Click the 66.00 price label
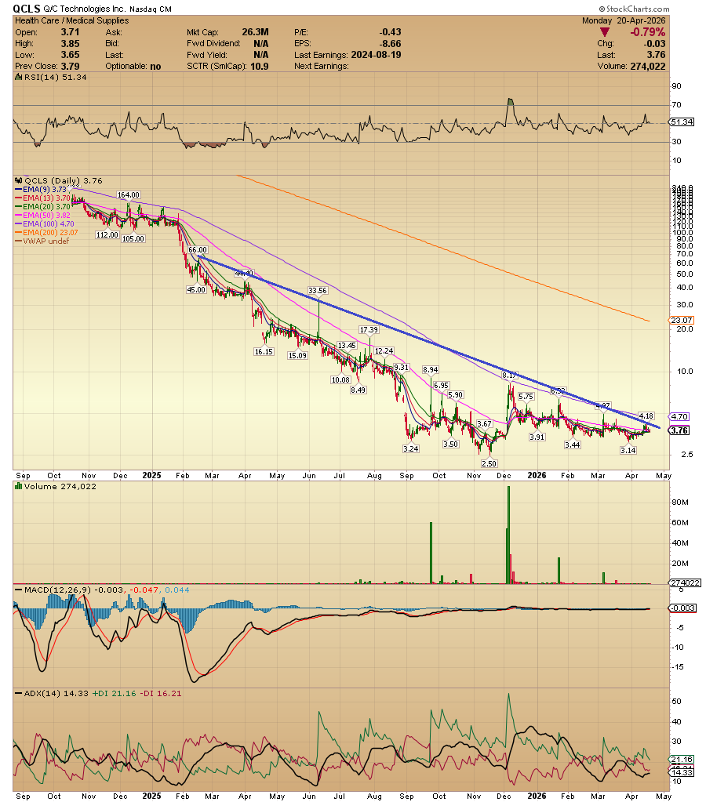The height and width of the screenshot is (802, 706). click(x=198, y=250)
